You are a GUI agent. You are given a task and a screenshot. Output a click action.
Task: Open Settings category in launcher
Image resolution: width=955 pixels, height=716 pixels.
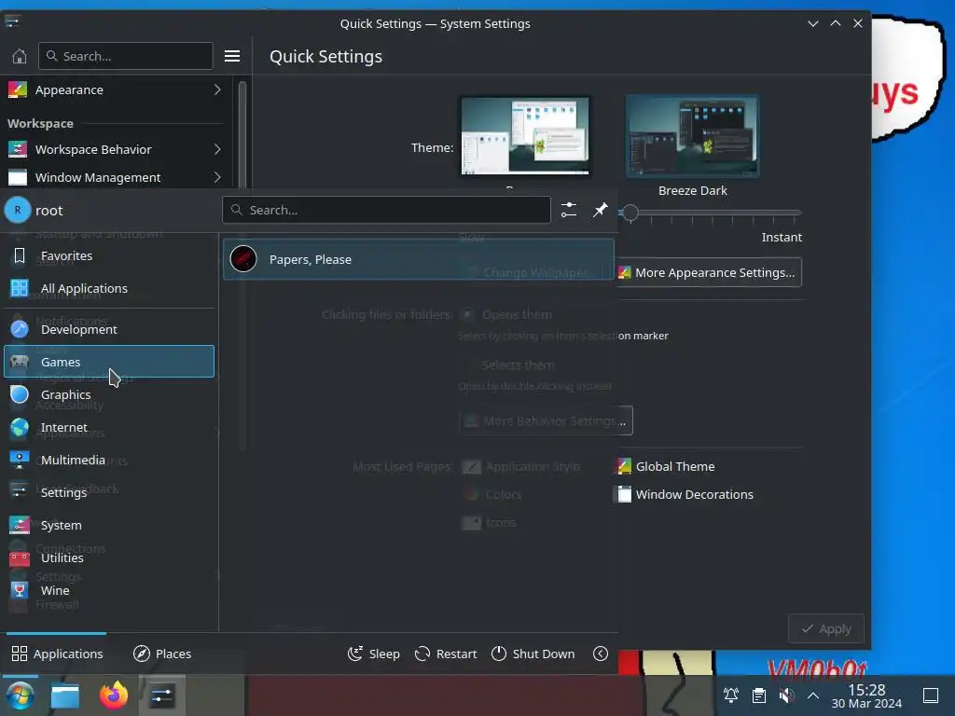(109, 492)
